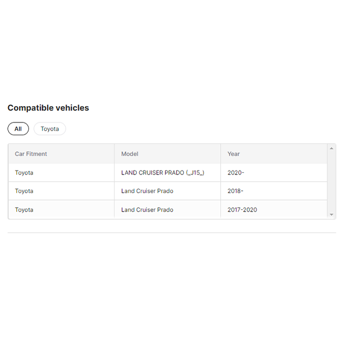Click the Car Fitment column header
This screenshot has height=348, width=348.
(x=31, y=154)
